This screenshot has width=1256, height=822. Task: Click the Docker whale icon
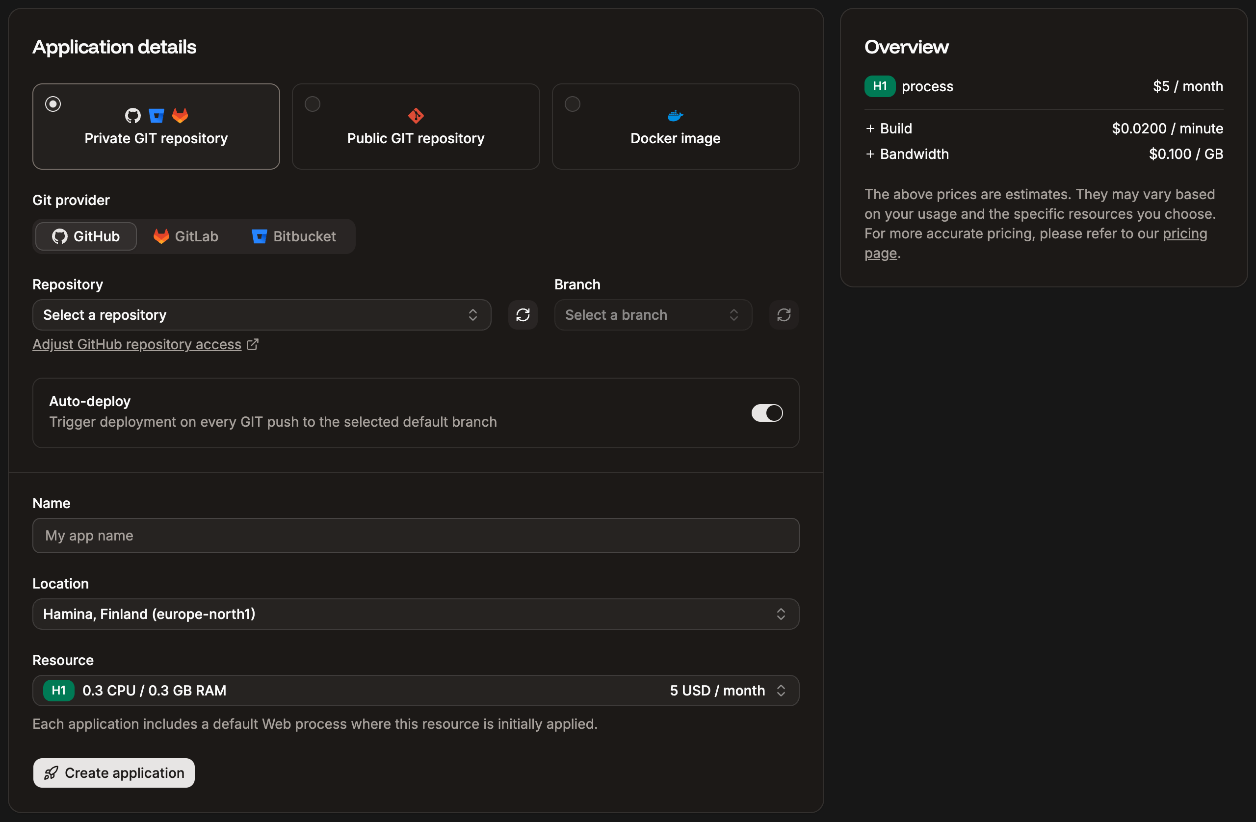[676, 116]
